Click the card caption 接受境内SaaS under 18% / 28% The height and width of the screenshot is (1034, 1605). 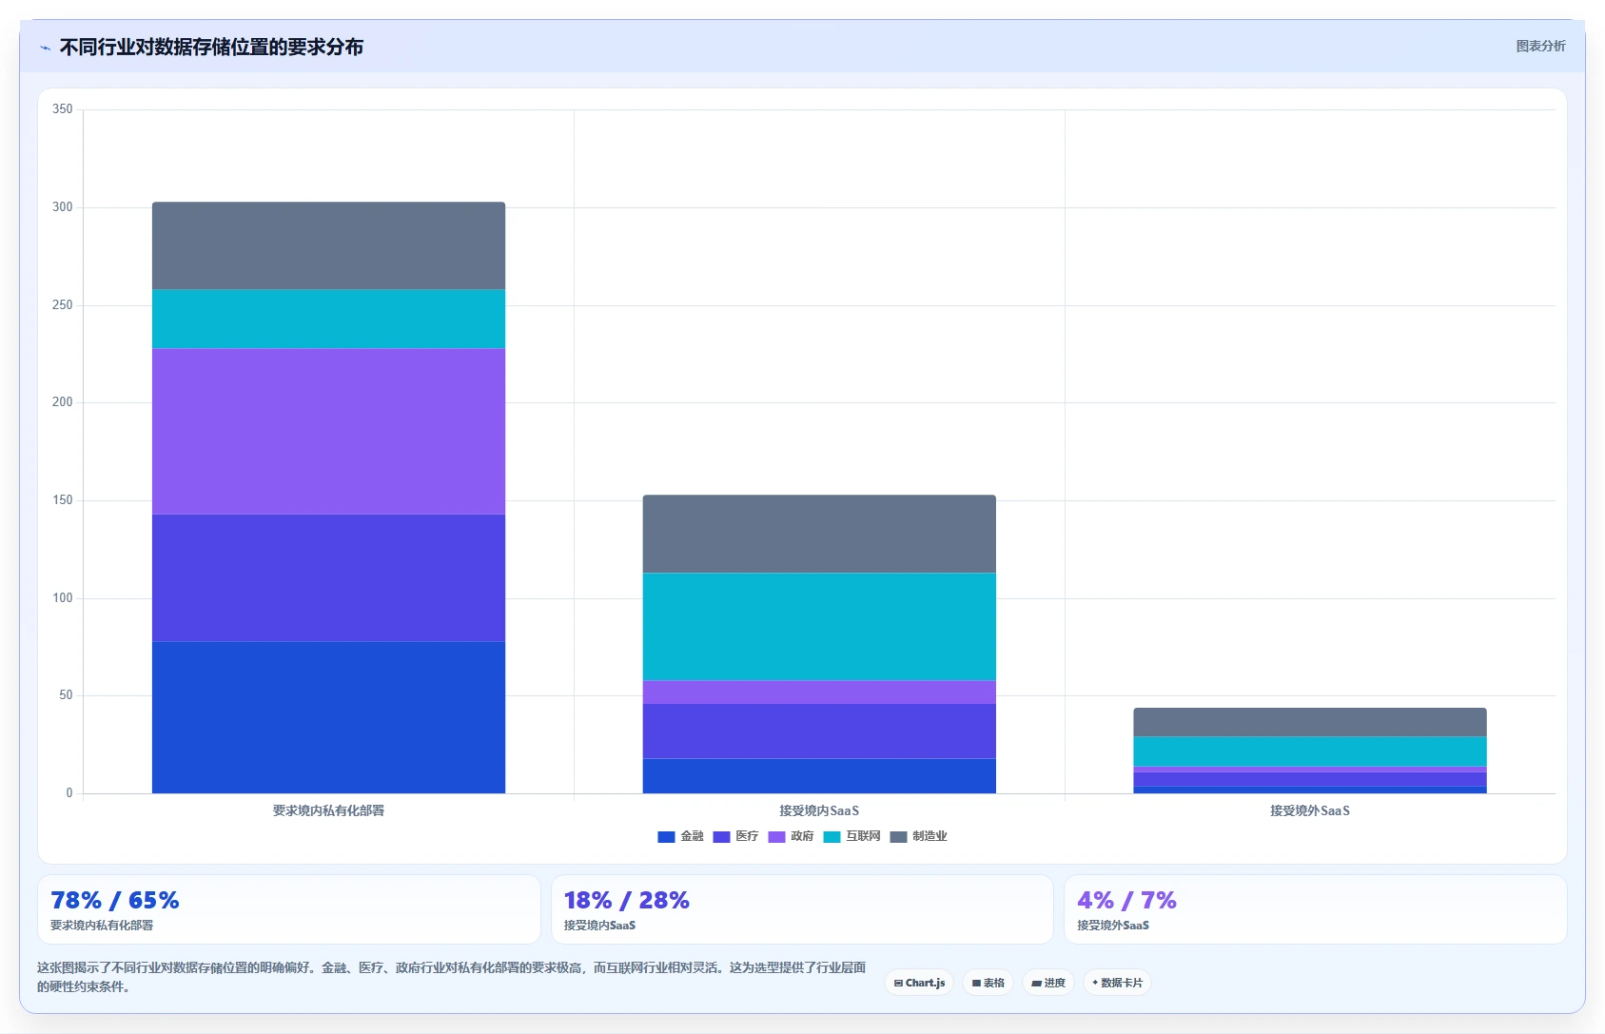pos(599,926)
